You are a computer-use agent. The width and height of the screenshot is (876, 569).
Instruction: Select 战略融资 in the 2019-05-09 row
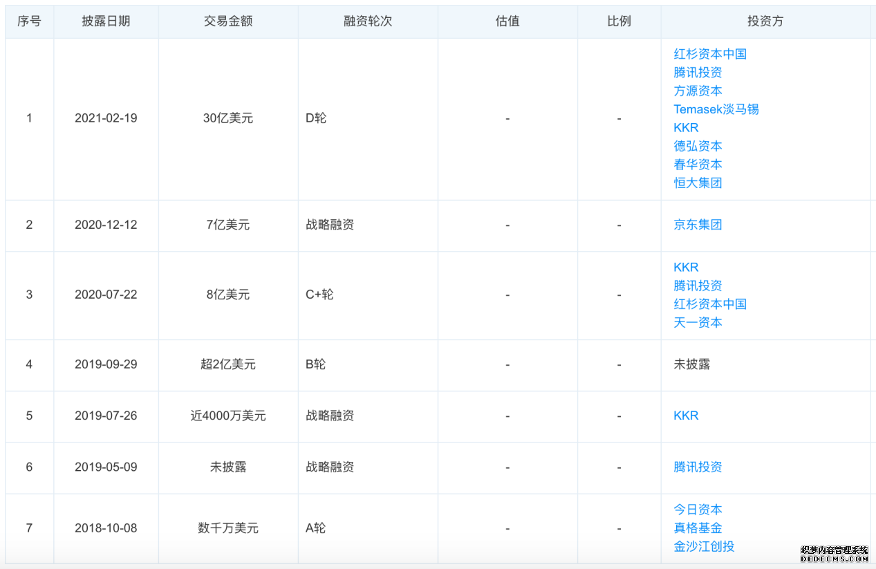tap(330, 467)
